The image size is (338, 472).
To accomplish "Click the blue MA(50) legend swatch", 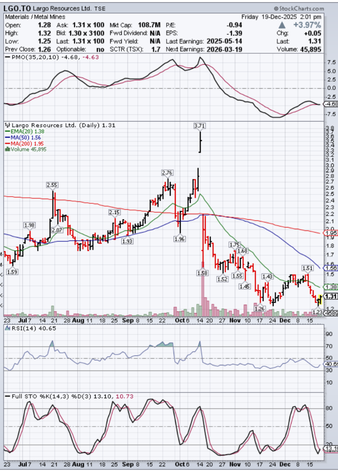I will [7, 137].
